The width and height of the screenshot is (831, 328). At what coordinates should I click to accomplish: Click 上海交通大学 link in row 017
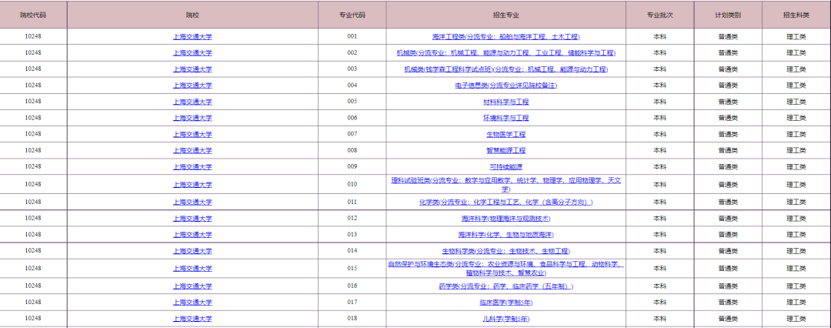coord(192,303)
